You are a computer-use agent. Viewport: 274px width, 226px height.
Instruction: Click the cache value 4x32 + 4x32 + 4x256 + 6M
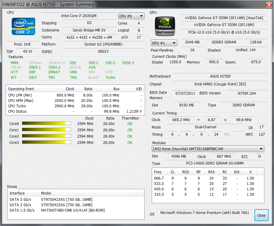pos(89,37)
